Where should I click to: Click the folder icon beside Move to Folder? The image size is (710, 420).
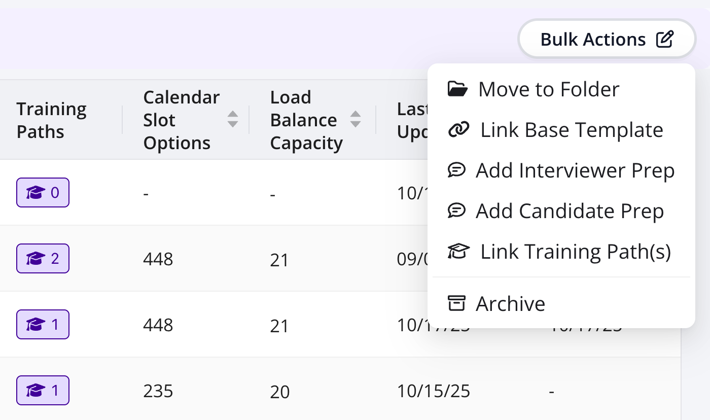[x=457, y=89]
